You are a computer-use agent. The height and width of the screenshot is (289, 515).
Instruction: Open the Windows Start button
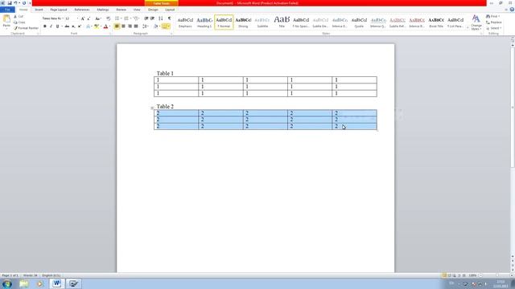coord(7,283)
